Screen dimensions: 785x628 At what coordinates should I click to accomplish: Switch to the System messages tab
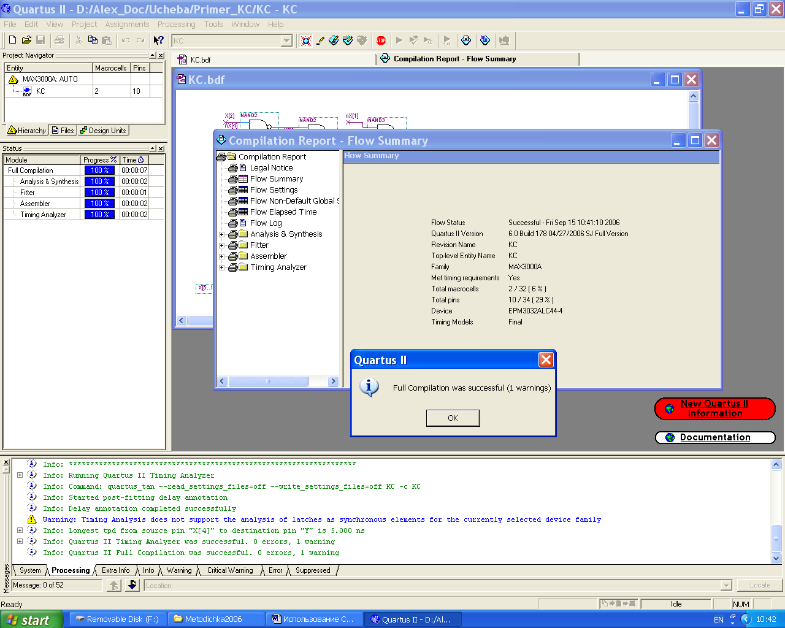click(x=30, y=570)
